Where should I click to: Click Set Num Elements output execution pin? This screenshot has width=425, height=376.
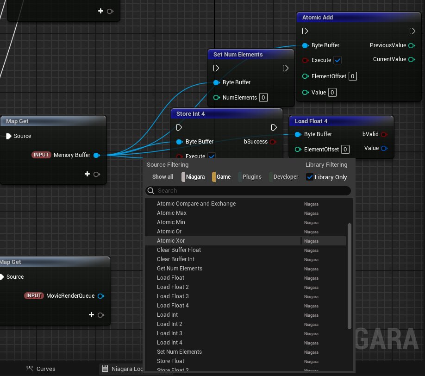point(285,68)
